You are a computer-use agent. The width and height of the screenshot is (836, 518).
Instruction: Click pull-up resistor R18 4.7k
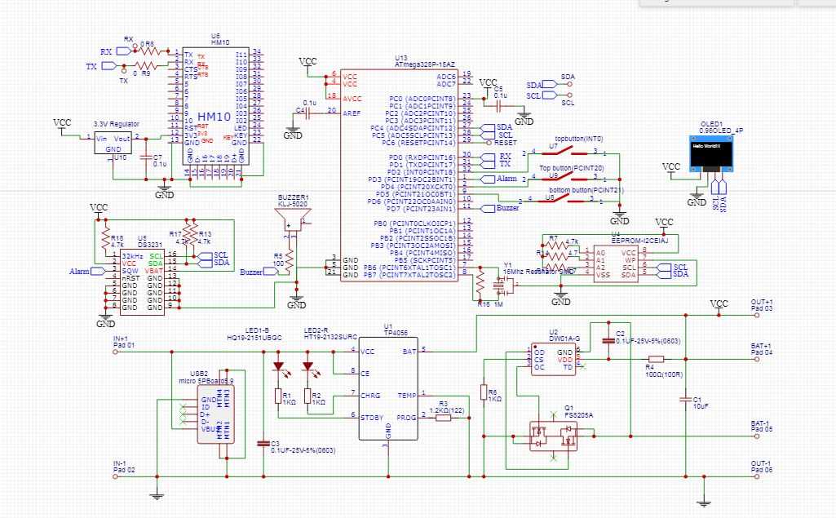(x=105, y=238)
